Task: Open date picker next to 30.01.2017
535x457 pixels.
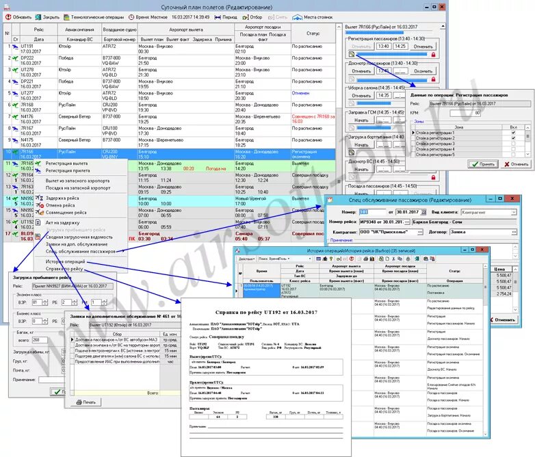Action: (x=423, y=212)
